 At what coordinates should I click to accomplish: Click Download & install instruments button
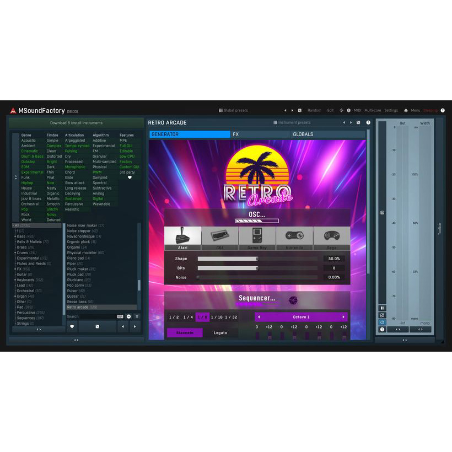(77, 123)
